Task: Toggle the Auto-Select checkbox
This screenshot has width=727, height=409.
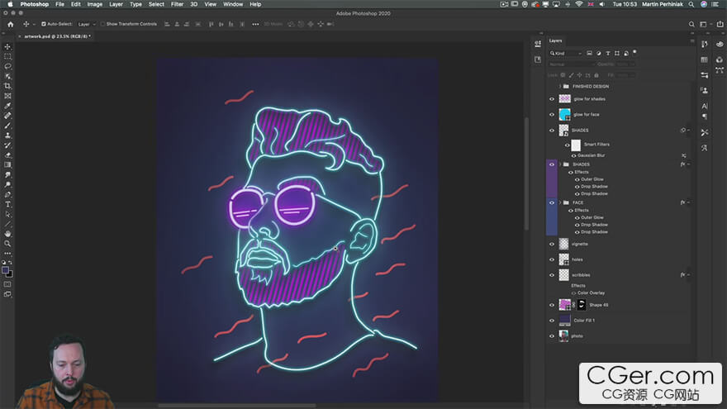Action: point(43,24)
